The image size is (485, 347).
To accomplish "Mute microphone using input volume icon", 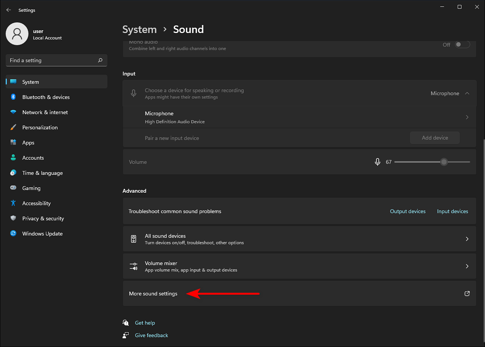I will click(x=377, y=162).
